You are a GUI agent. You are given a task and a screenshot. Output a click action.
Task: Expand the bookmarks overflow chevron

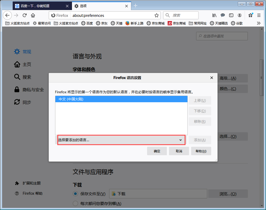tap(259, 23)
